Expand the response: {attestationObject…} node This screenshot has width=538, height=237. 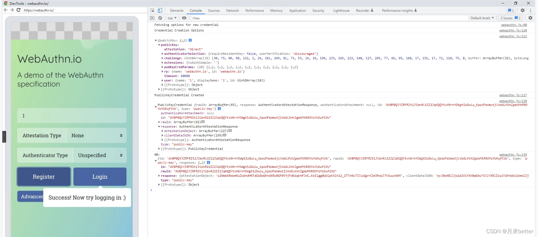[159, 176]
